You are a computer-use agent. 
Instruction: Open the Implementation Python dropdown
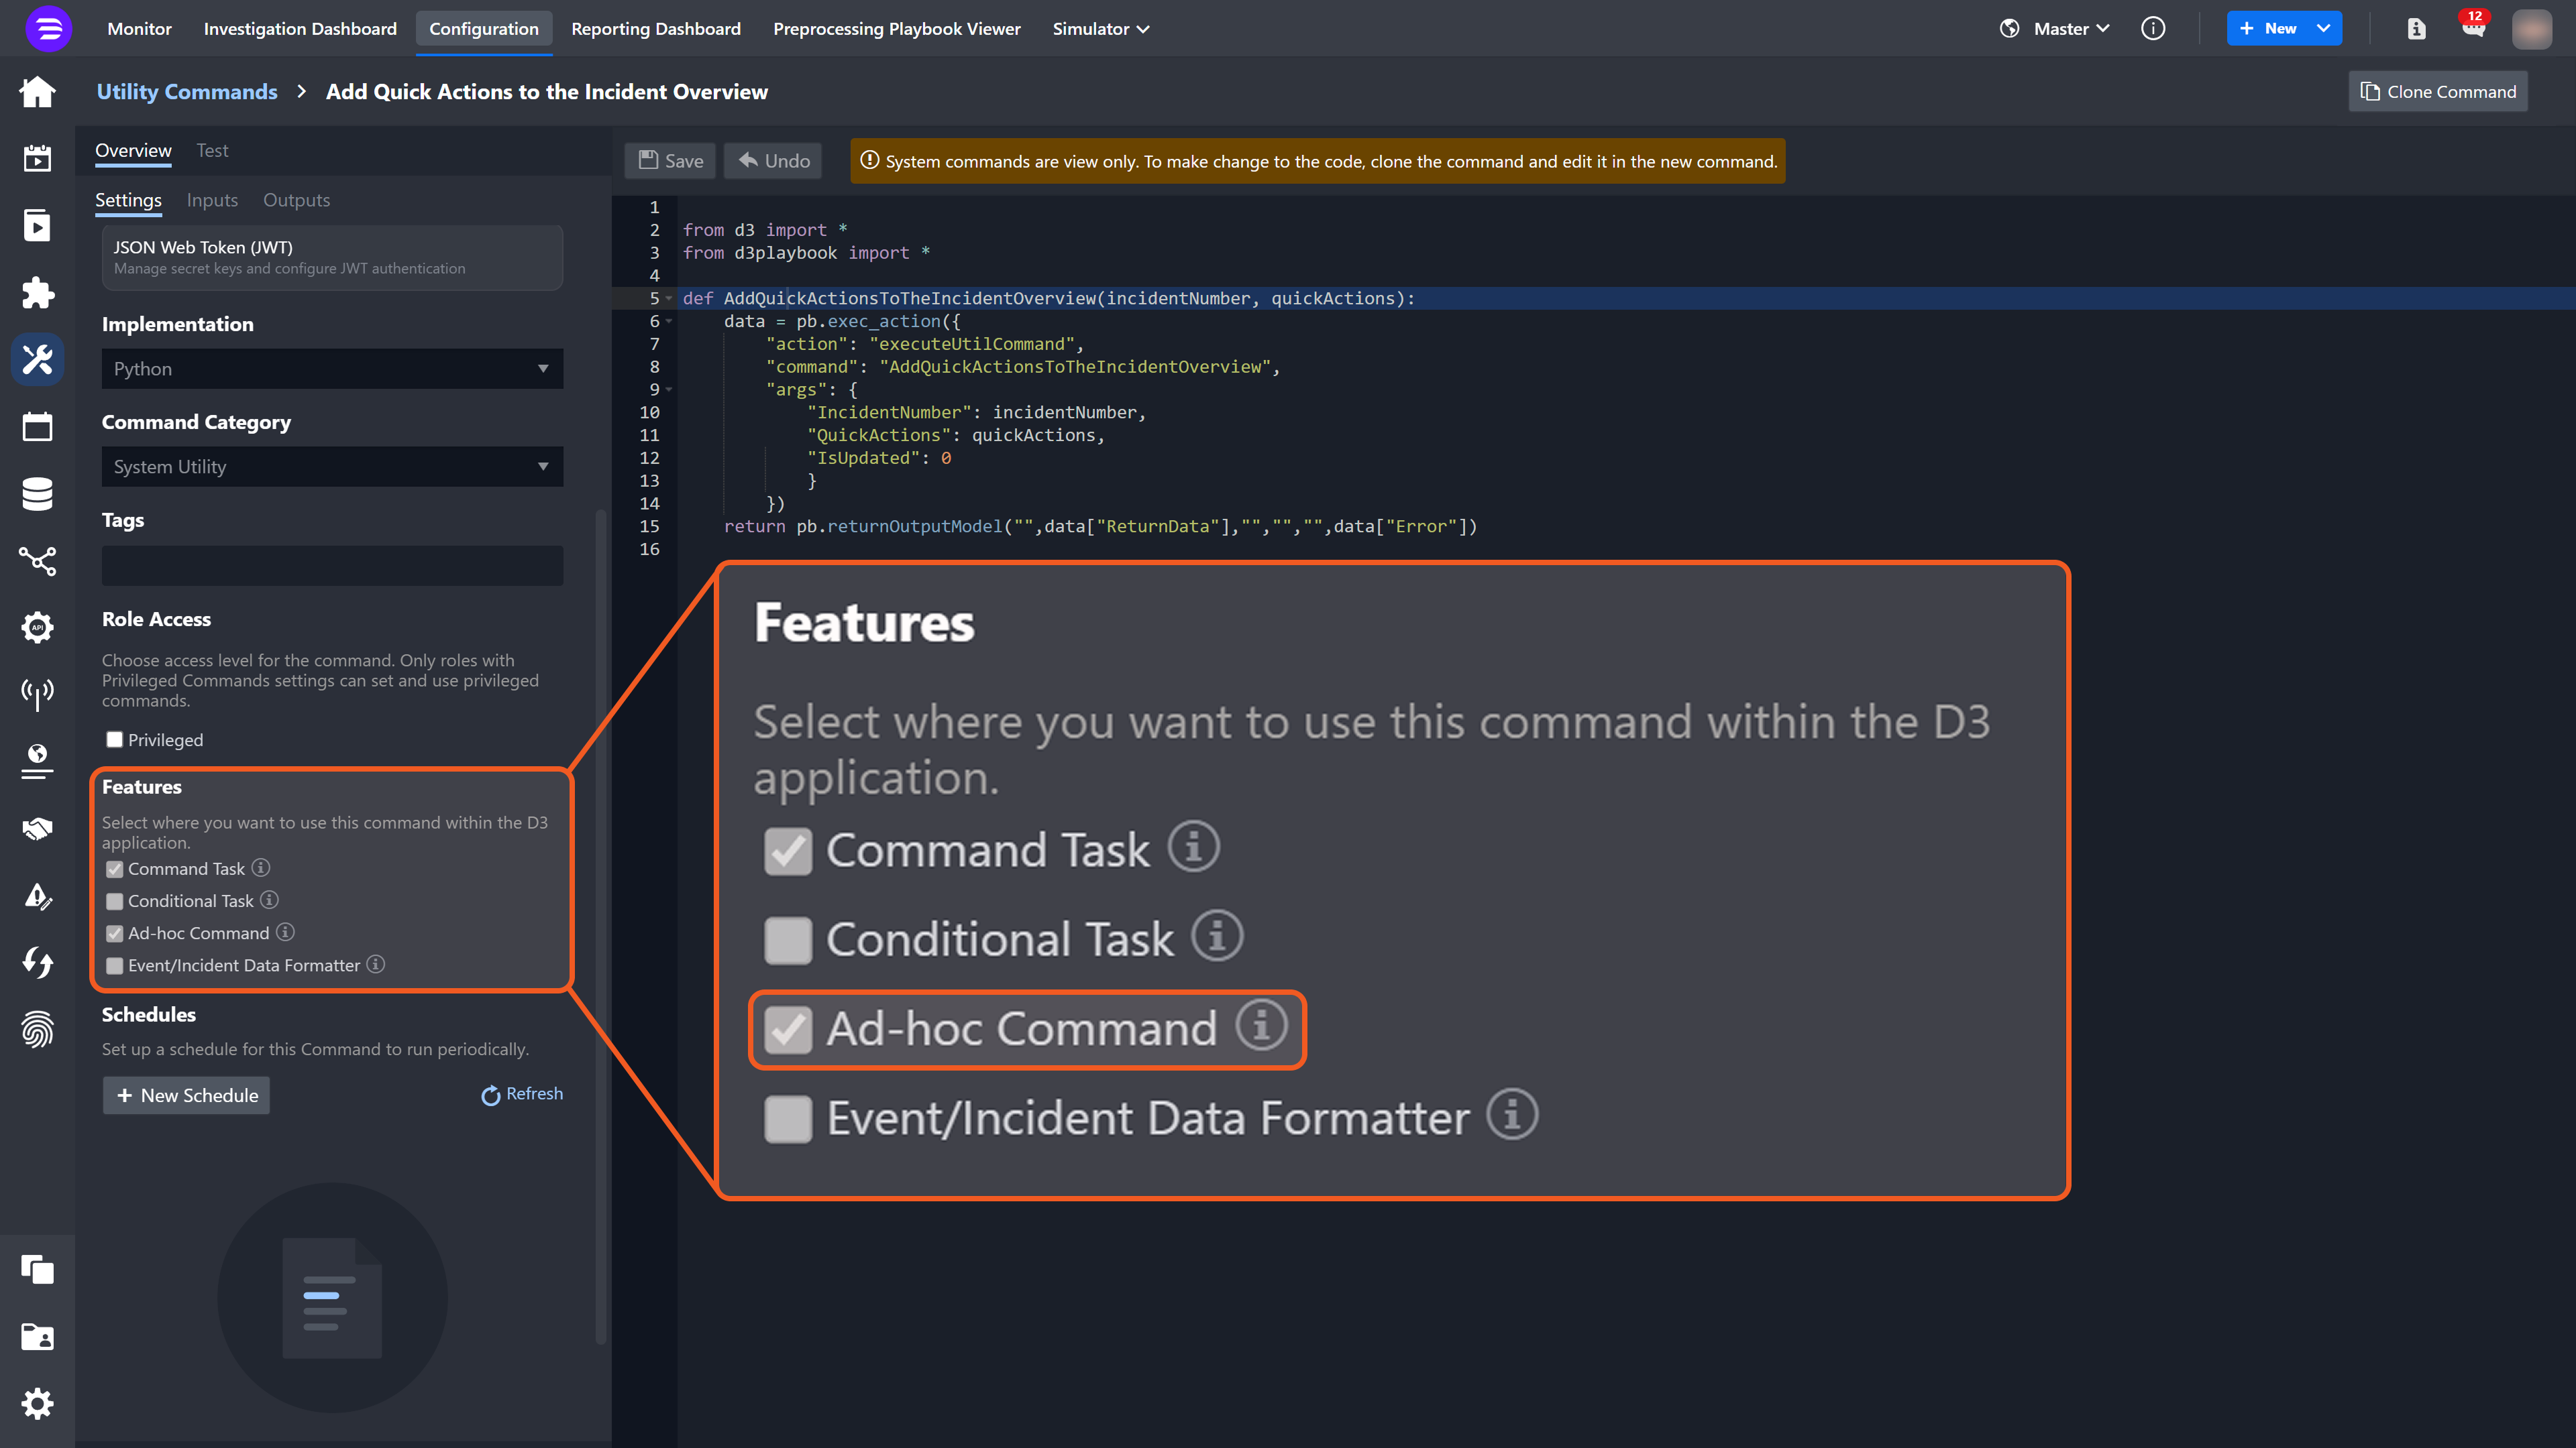(332, 369)
